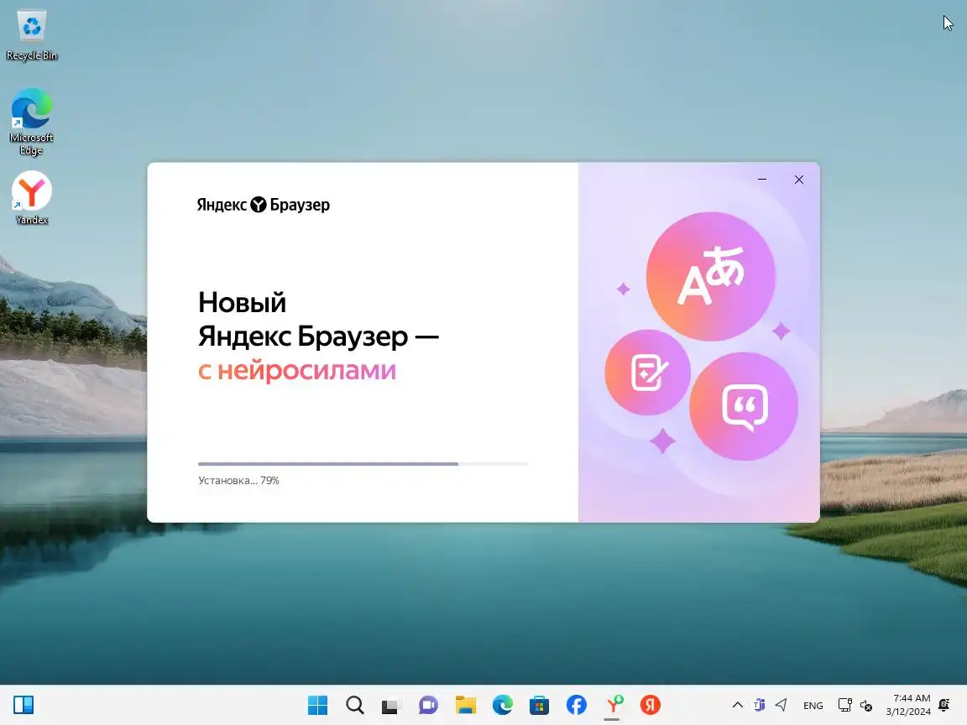Open the network status tray icon

[845, 705]
